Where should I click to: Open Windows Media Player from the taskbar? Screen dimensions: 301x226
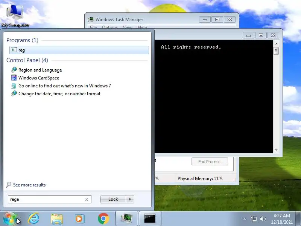(79, 219)
